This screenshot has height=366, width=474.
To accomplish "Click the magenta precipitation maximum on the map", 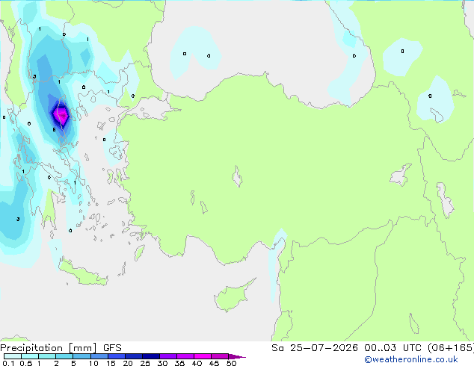I will coord(61,115).
